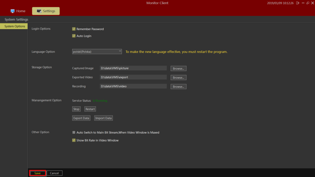Select System Options in the sidebar

14,26
